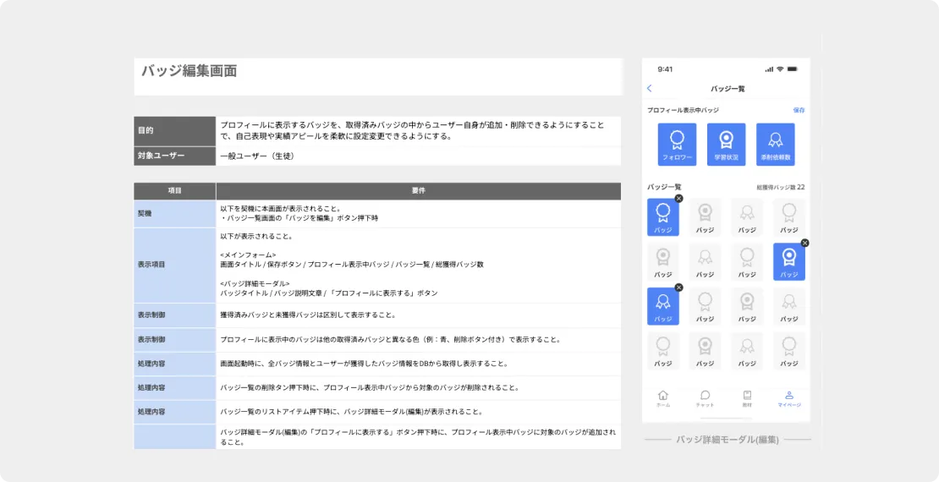
Task: Open second badge in first grid row
Action: click(705, 217)
